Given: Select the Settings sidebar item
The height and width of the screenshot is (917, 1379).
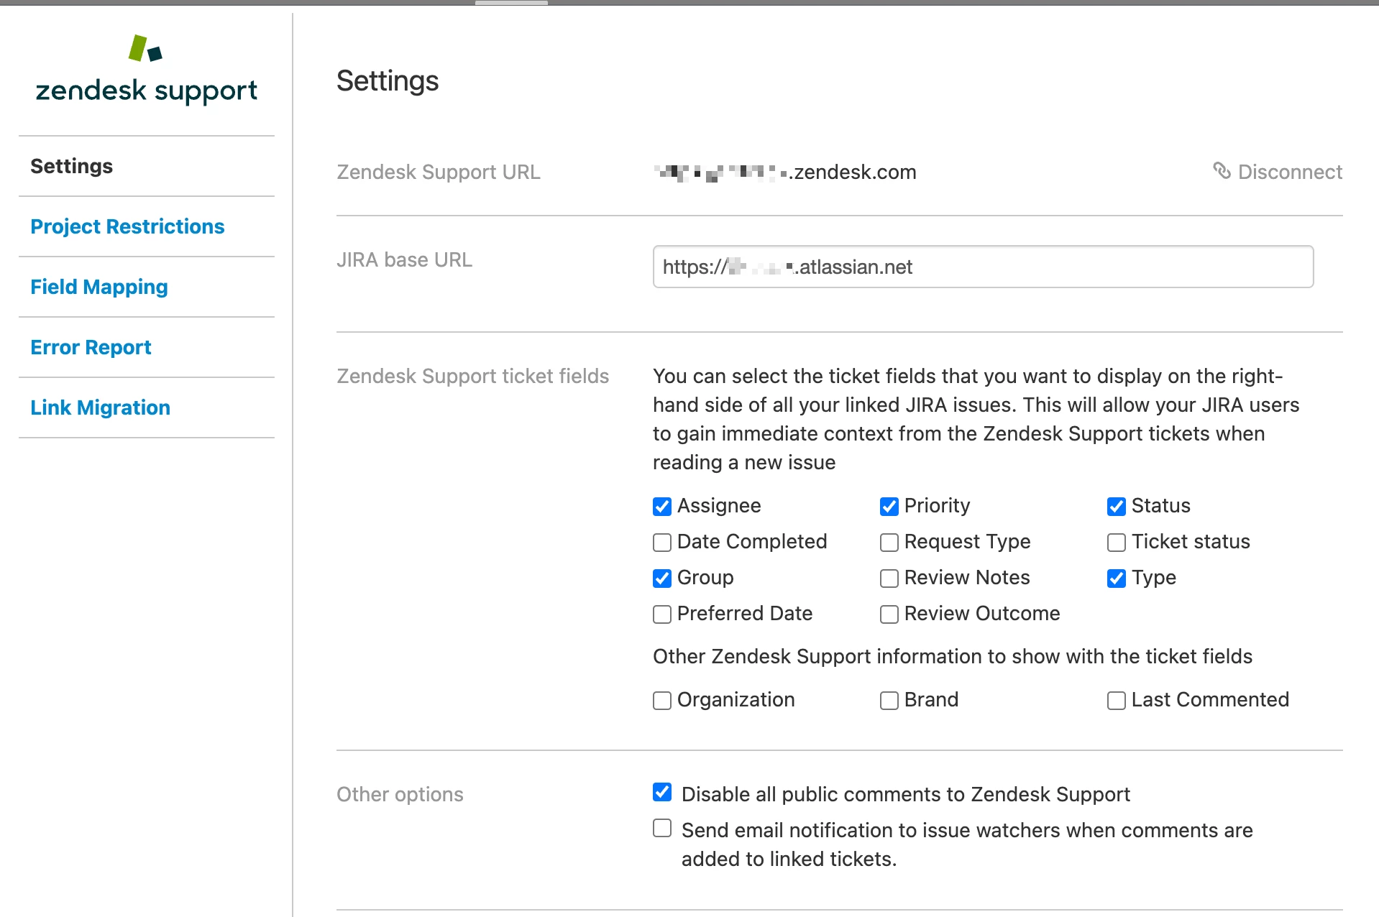Looking at the screenshot, I should [71, 166].
